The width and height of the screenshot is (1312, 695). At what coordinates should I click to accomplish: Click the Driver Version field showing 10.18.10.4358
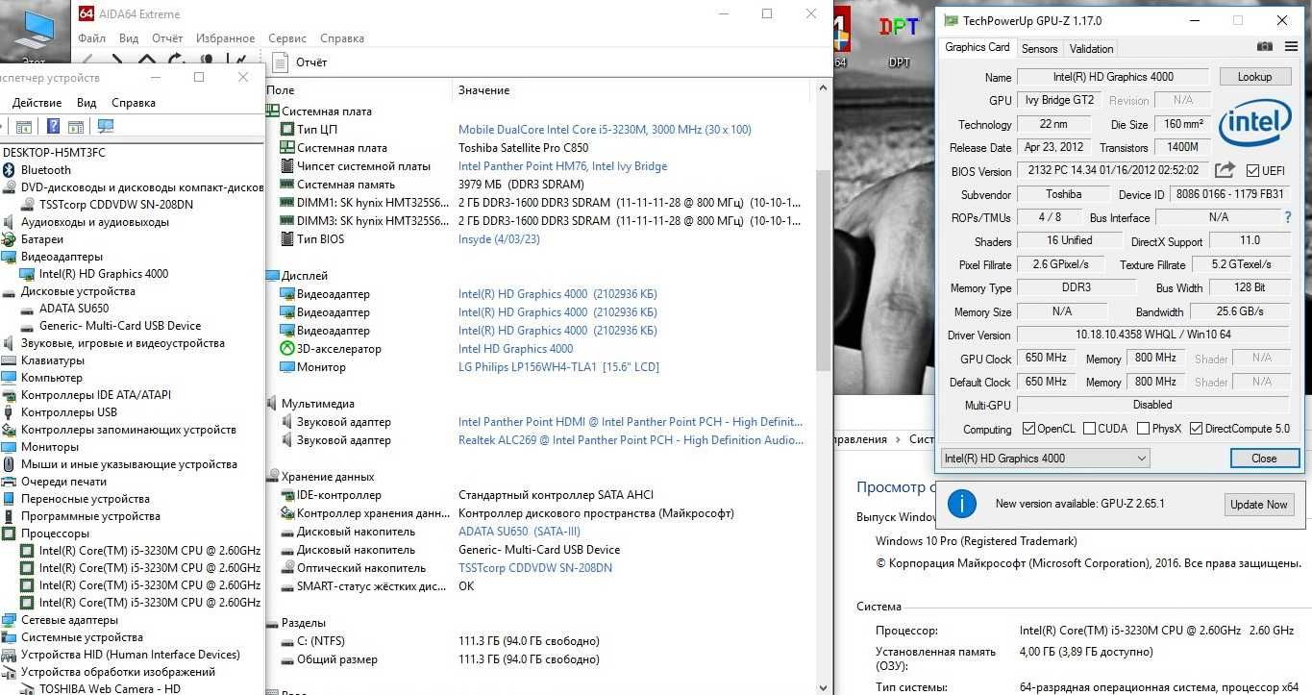pos(1152,335)
